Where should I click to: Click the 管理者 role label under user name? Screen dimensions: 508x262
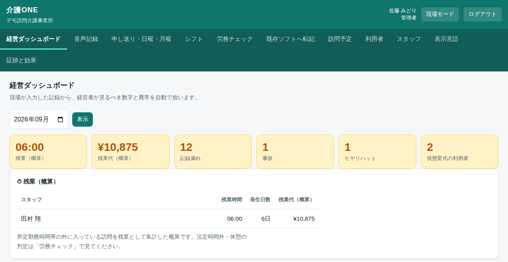coord(409,18)
